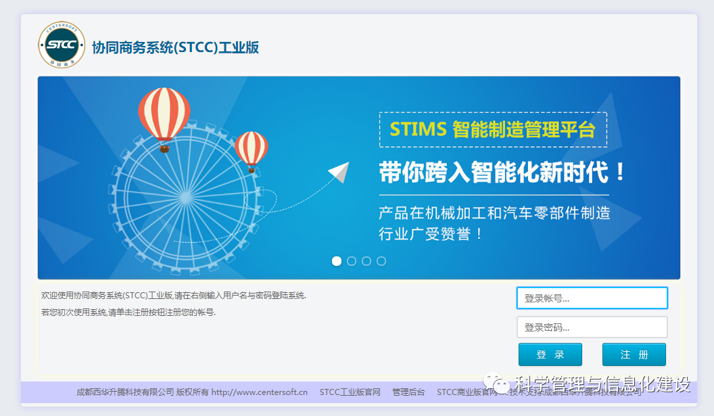Image resolution: width=714 pixels, height=416 pixels.
Task: Click the 若您初次使用系统 registration hint text
Action: pos(128,313)
